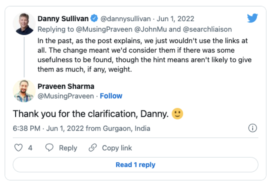Screen dimensions: 271x187
Task: Click the 6:38 PM tweet timestamp
Action: (26, 128)
